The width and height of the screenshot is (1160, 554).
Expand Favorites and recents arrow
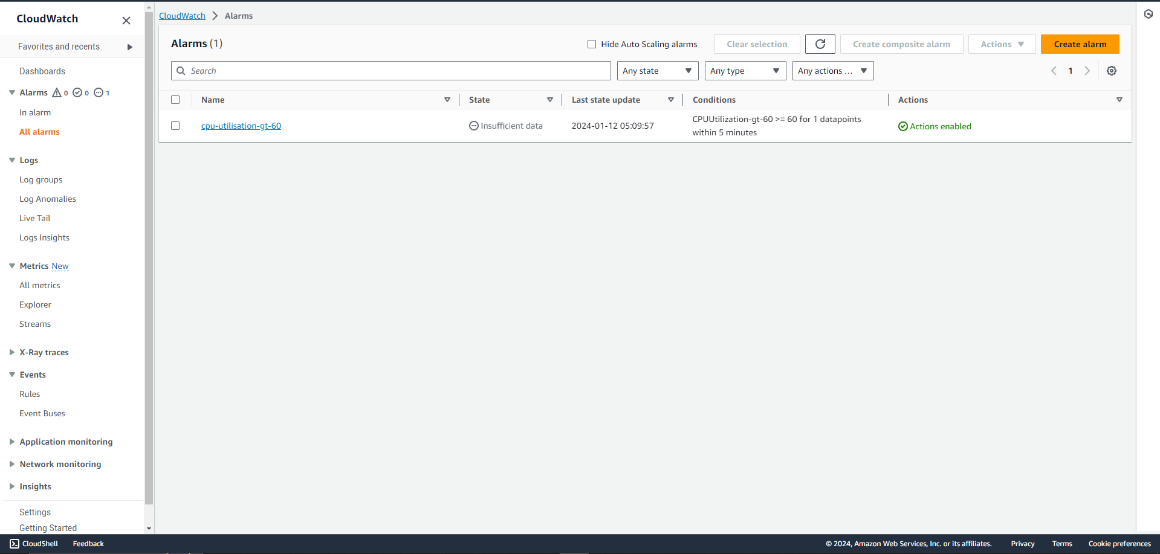point(130,47)
